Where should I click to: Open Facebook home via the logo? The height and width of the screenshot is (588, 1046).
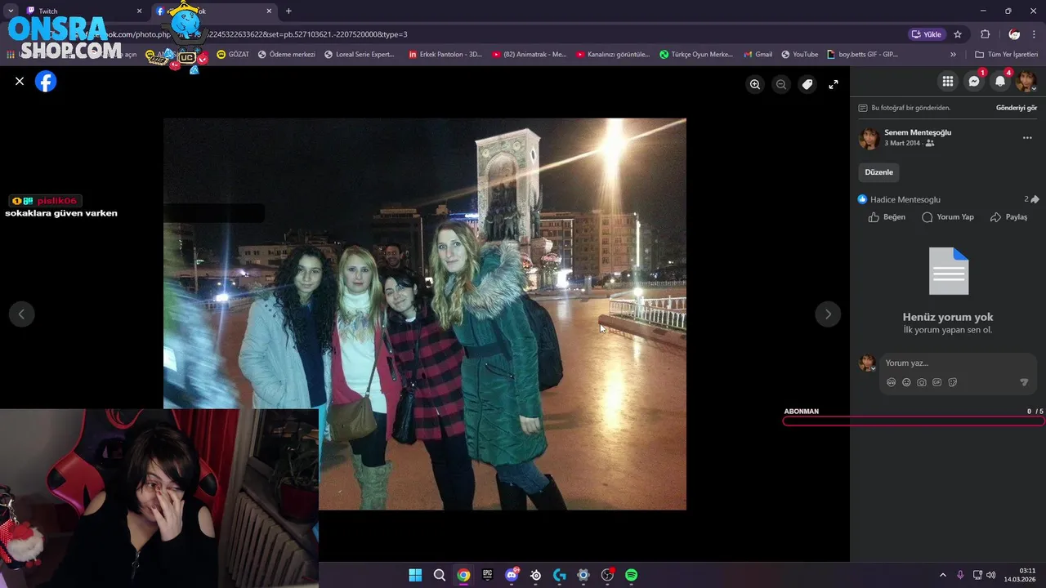46,81
